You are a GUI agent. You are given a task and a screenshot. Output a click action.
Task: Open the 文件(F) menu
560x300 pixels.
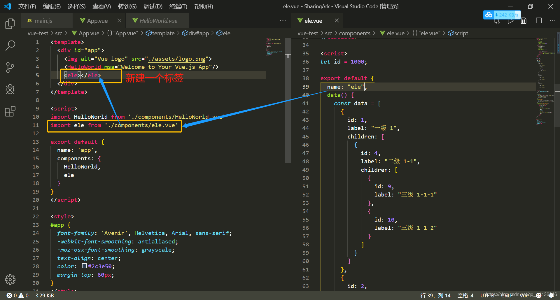(27, 6)
